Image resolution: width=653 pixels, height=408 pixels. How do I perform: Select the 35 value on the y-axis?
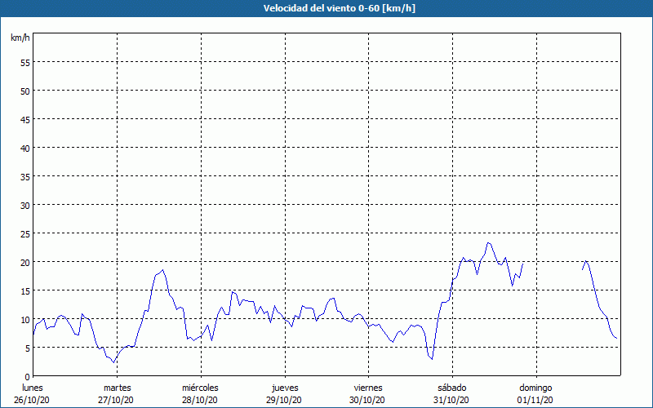coord(25,177)
